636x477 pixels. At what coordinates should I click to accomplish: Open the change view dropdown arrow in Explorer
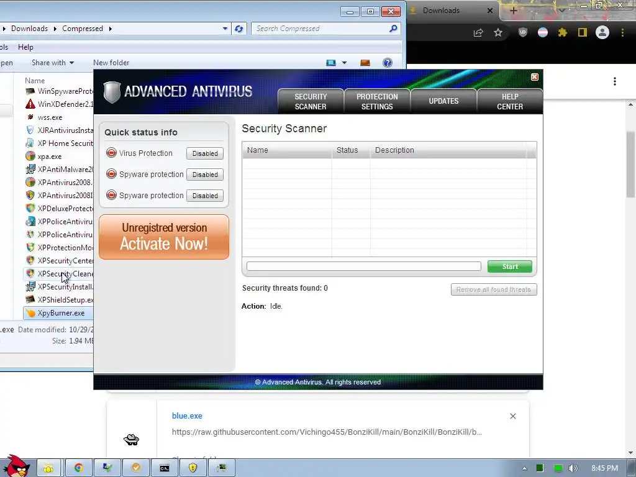click(344, 63)
